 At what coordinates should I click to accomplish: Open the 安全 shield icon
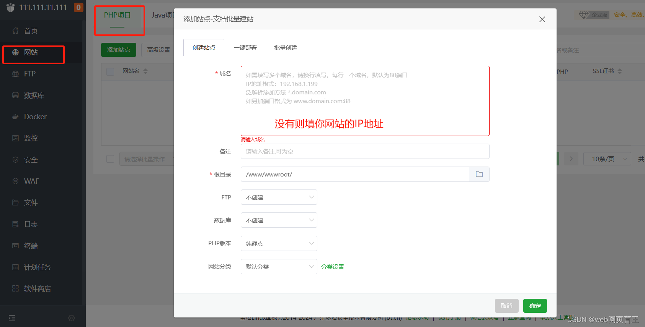point(15,160)
